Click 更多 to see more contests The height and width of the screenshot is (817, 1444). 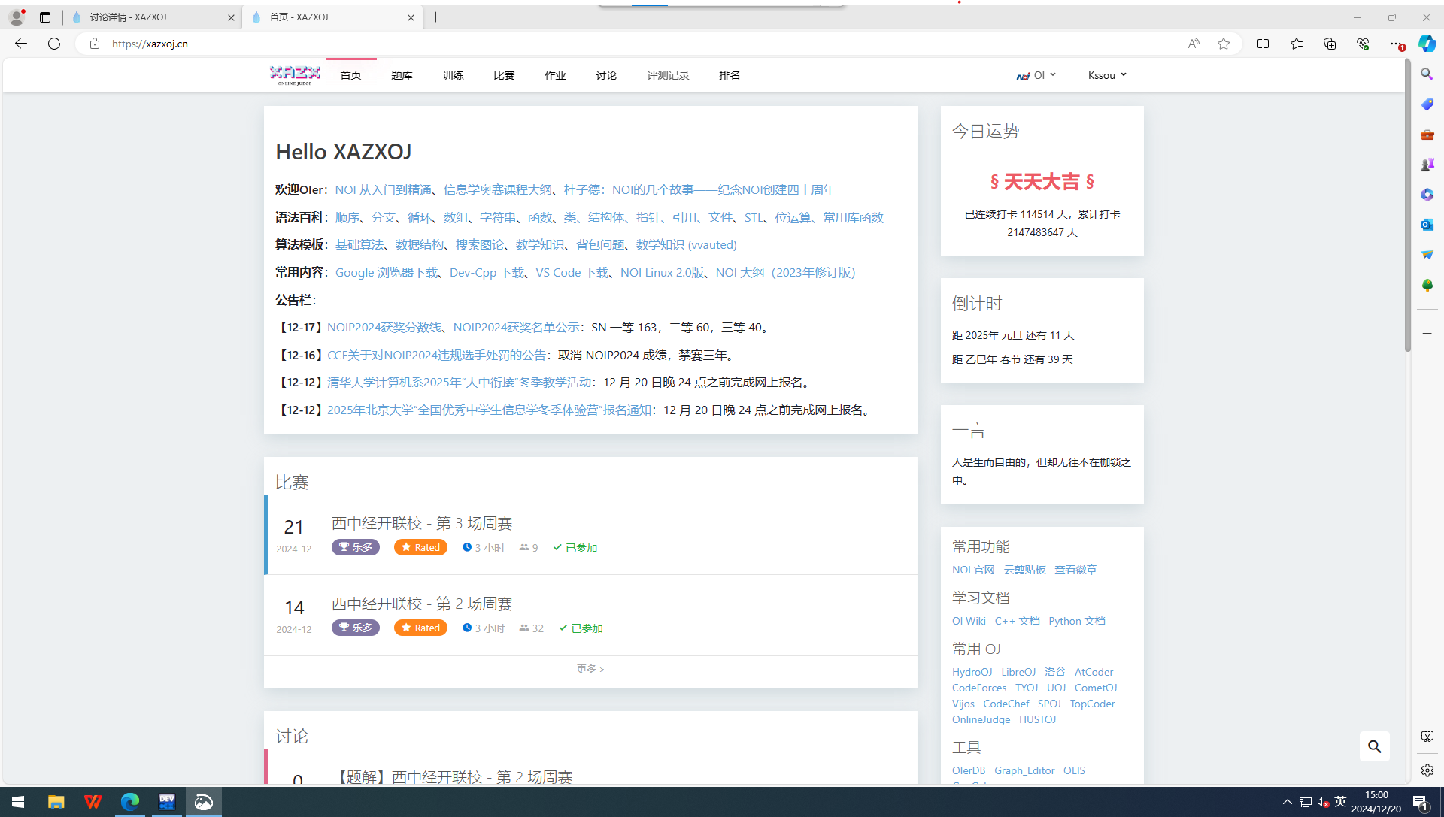coord(590,669)
